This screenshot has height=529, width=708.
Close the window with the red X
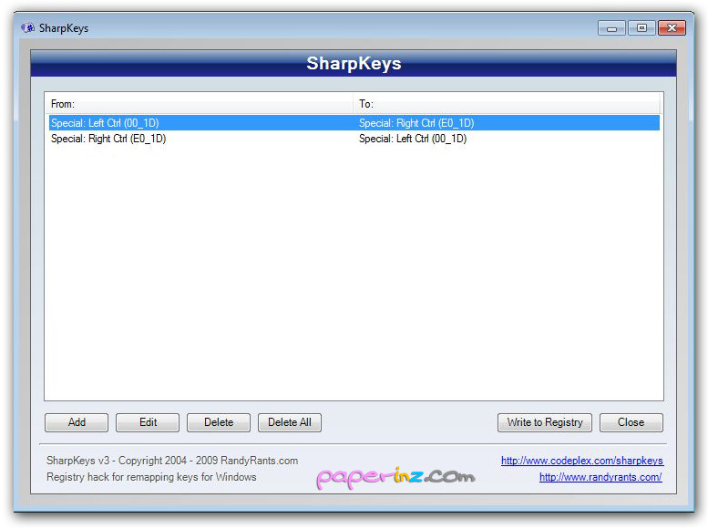point(672,28)
